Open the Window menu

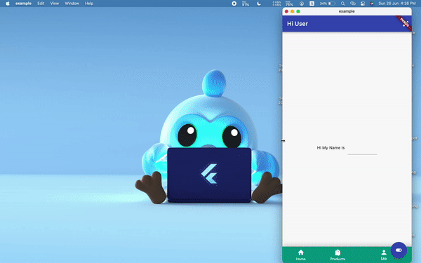72,4
